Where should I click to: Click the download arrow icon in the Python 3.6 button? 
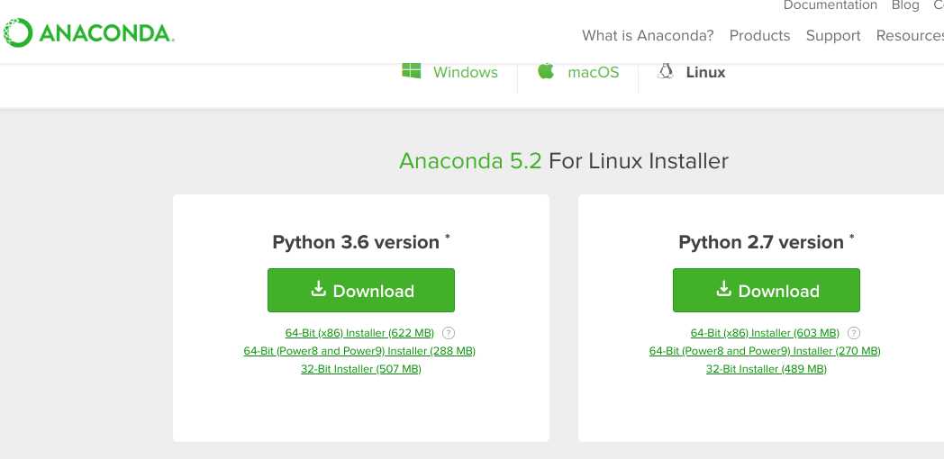[318, 290]
